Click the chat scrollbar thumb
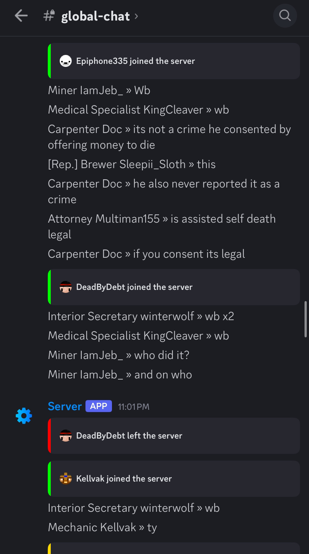The image size is (309, 554). point(306,319)
